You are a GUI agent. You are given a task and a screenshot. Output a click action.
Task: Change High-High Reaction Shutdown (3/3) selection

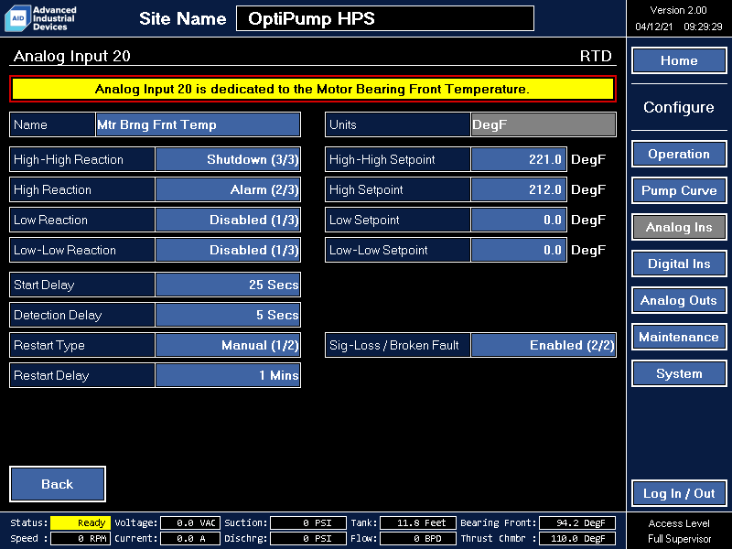coord(228,159)
